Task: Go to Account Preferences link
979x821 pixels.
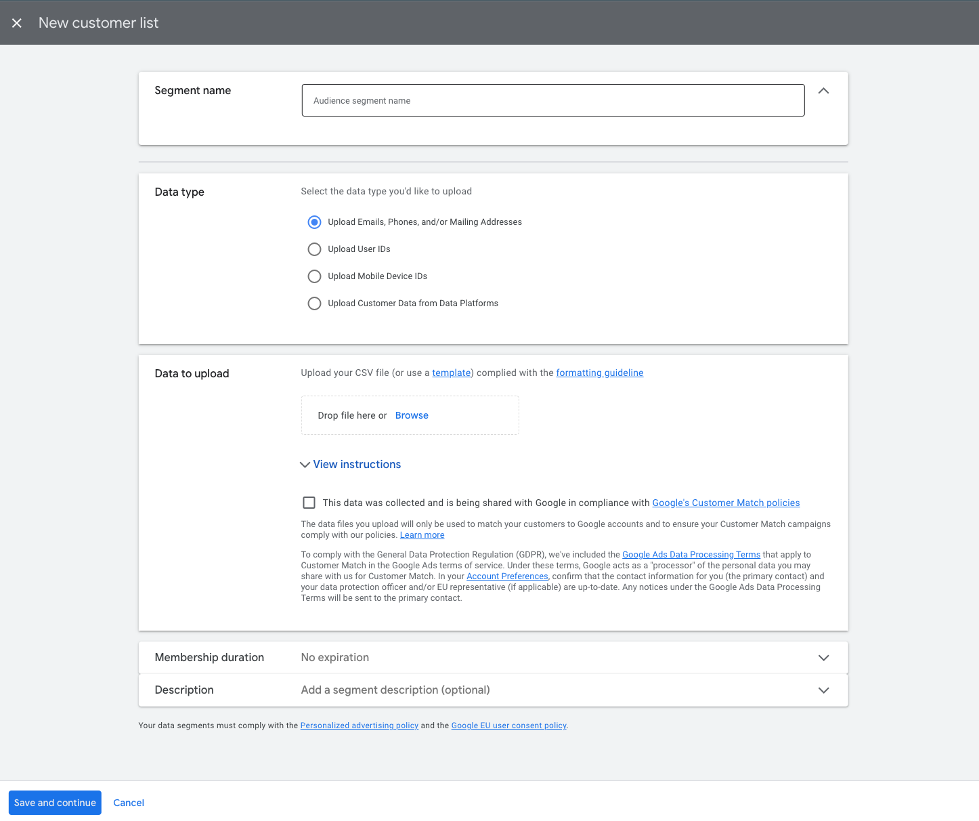Action: click(x=507, y=576)
